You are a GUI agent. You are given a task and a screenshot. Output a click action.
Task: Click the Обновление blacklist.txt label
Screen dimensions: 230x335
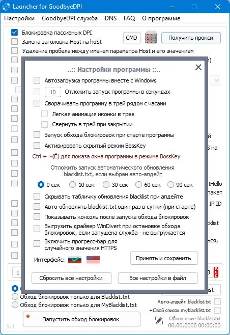(195, 318)
